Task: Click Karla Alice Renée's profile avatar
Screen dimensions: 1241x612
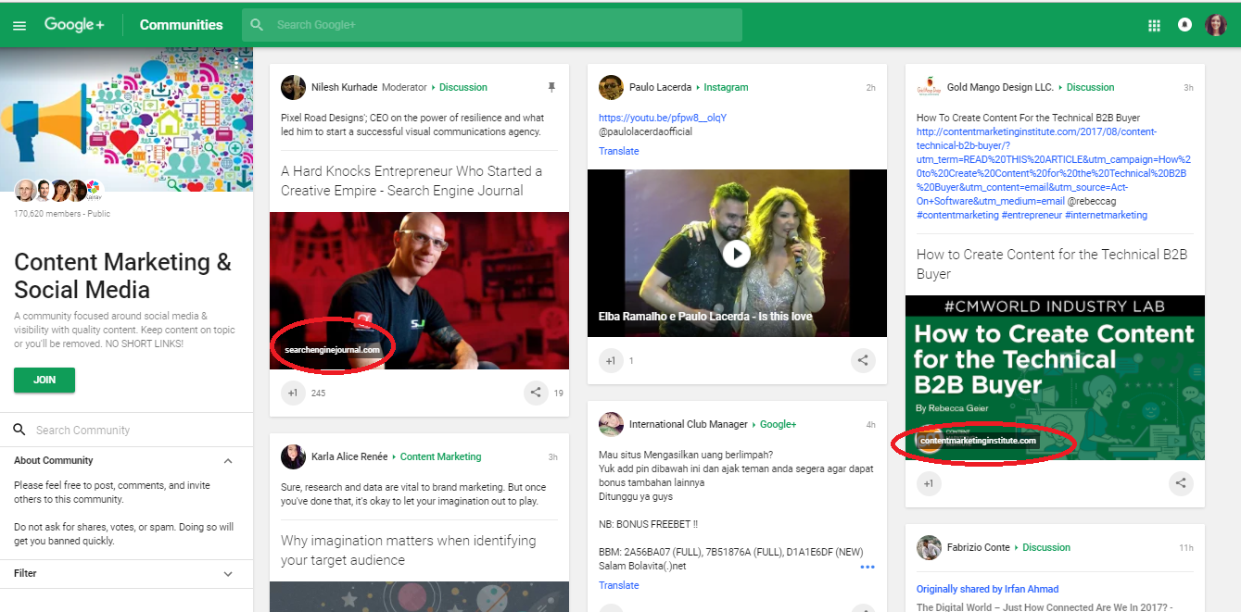Action: tap(293, 456)
